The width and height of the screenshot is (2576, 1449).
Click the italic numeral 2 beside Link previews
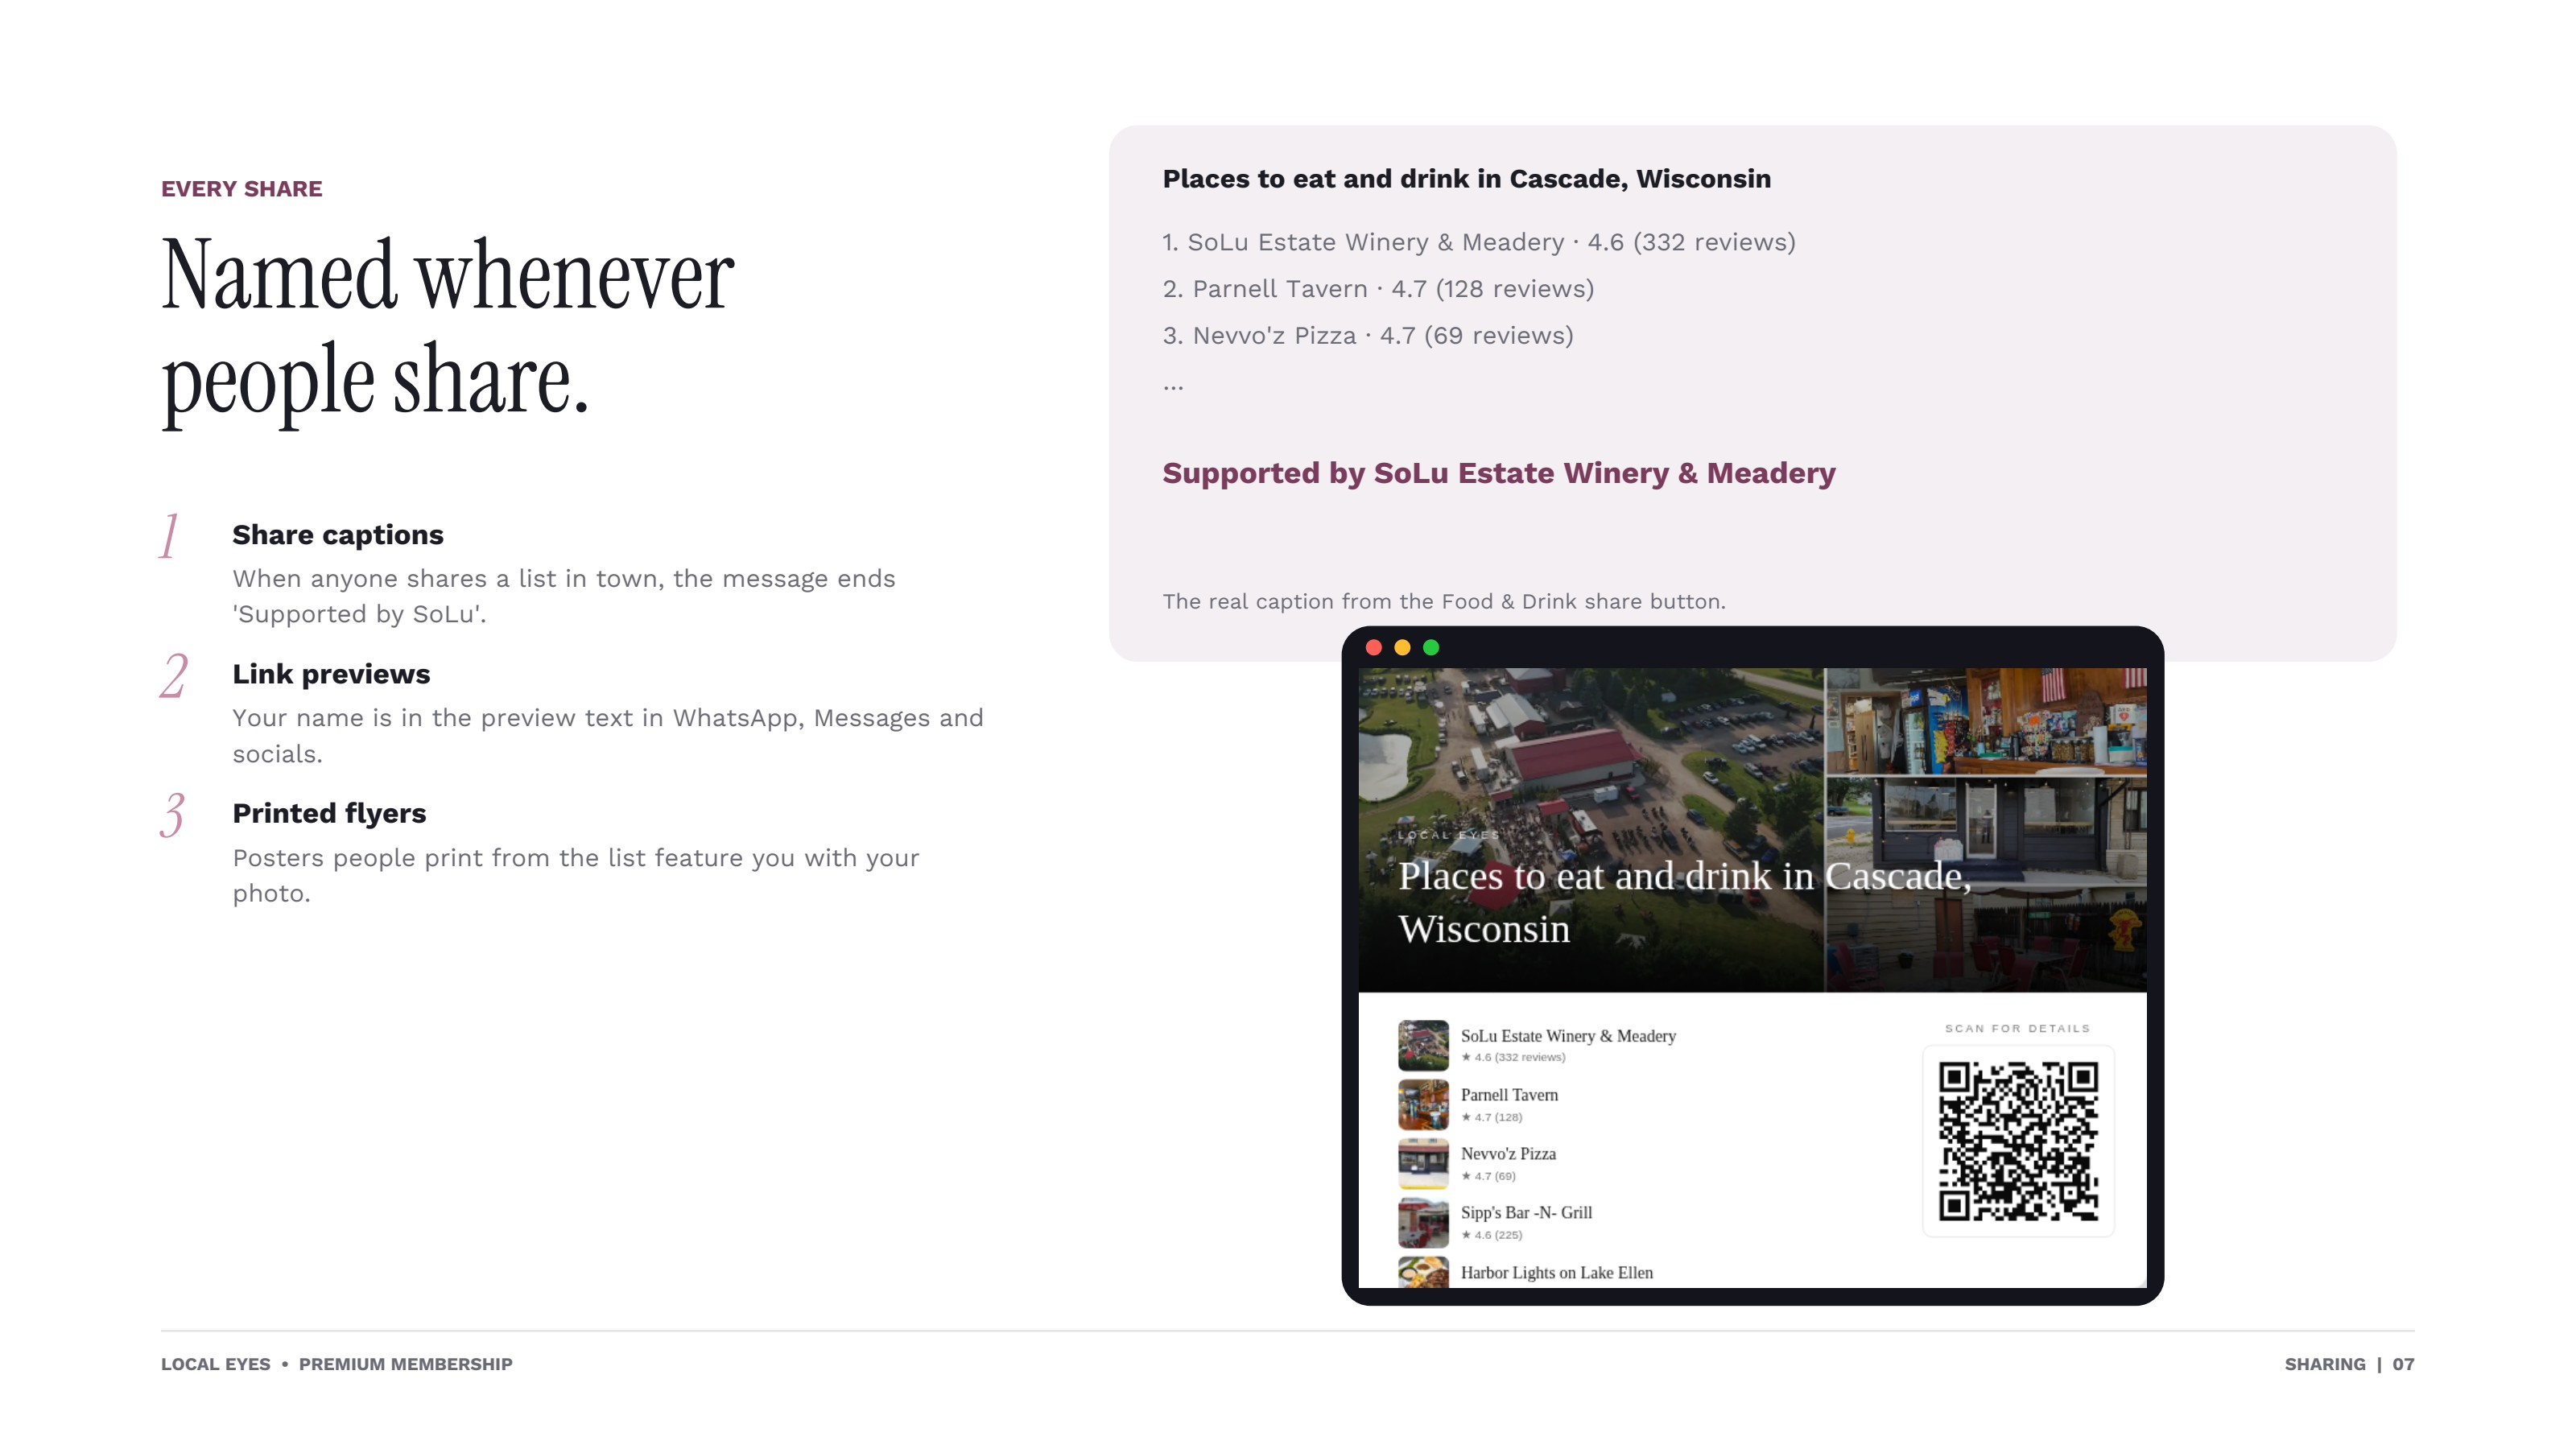[x=173, y=676]
